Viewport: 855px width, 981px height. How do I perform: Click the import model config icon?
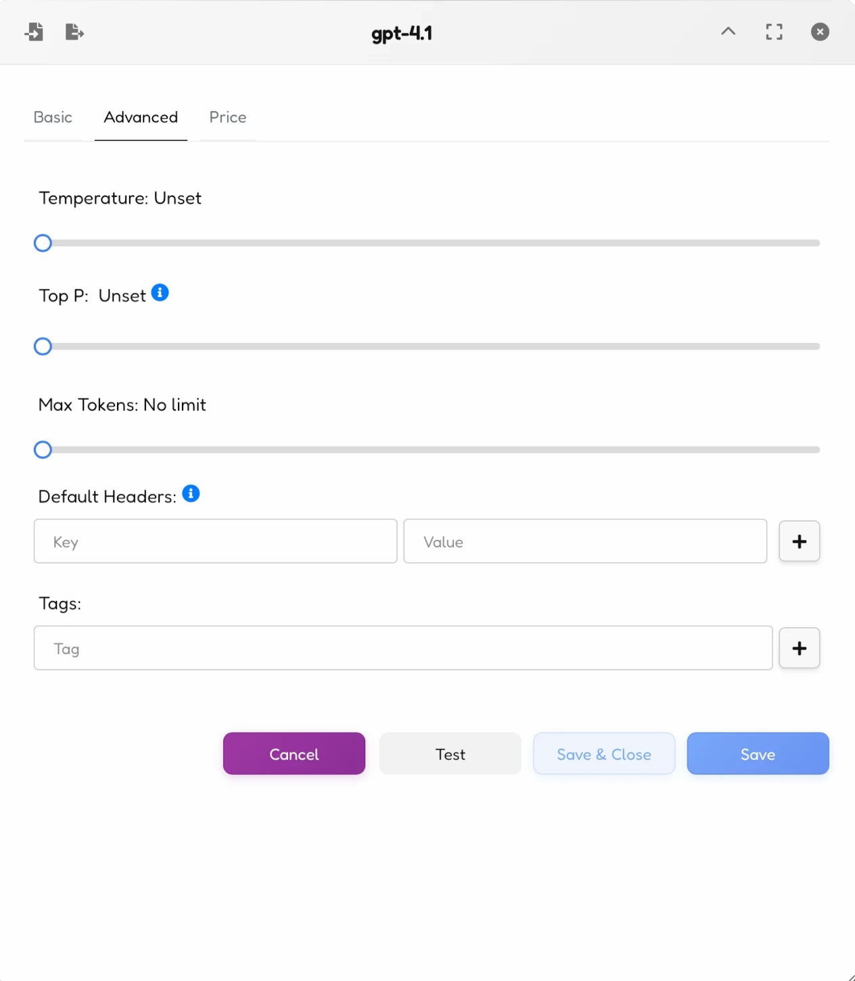tap(34, 32)
